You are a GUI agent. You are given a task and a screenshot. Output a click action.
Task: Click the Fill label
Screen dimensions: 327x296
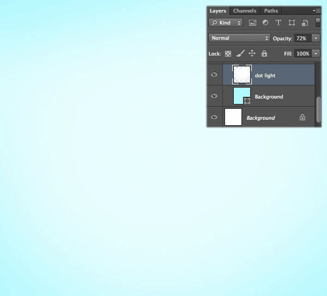click(x=288, y=54)
